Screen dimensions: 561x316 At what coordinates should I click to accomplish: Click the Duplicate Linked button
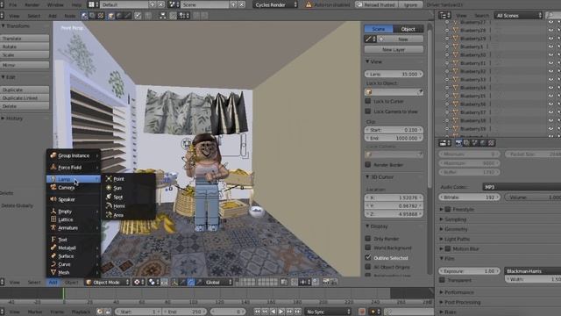click(x=25, y=97)
